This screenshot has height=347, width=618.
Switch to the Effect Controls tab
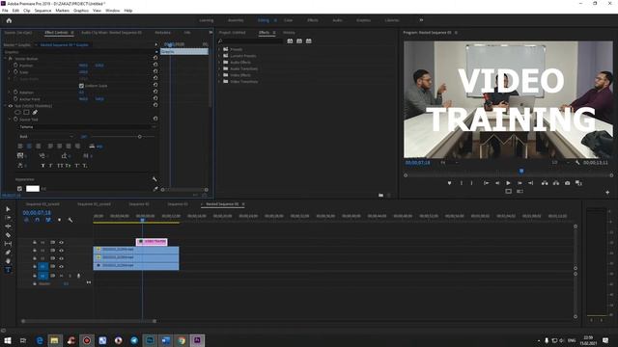click(x=56, y=33)
